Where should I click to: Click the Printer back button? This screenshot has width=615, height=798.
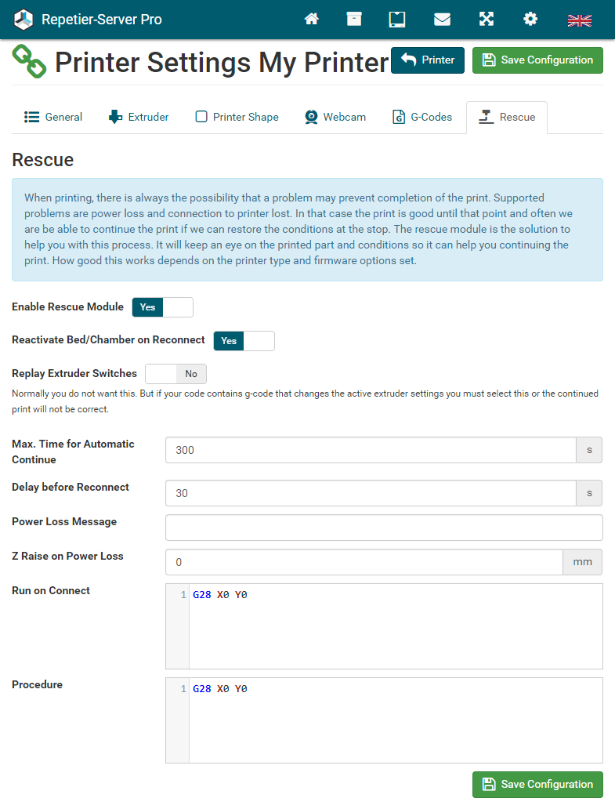428,60
